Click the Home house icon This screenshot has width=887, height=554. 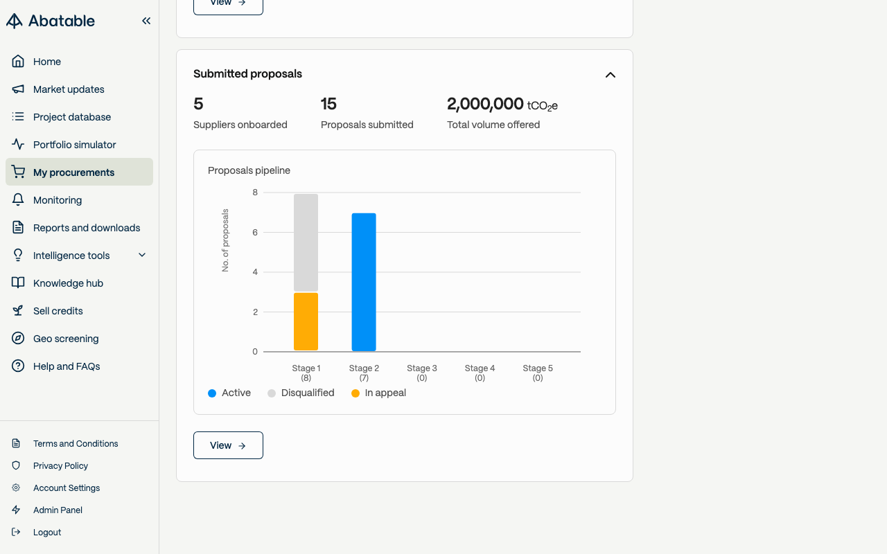click(x=19, y=62)
